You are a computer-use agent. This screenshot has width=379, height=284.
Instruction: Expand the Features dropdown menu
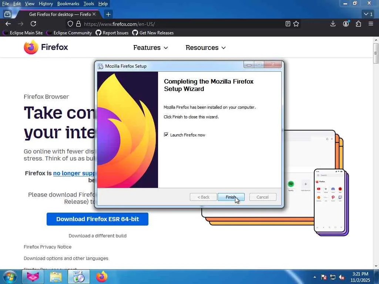coord(150,48)
